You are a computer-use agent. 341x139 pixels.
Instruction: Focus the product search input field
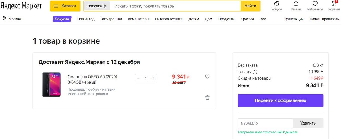tap(175, 6)
